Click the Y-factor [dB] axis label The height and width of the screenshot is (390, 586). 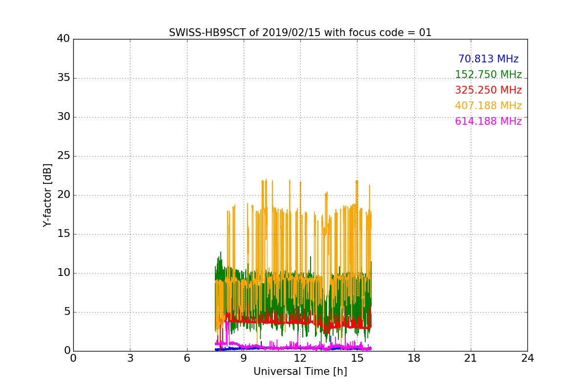tap(47, 195)
